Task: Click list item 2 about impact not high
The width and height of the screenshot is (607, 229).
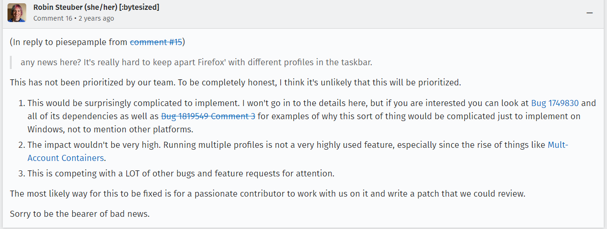Action: coord(298,151)
